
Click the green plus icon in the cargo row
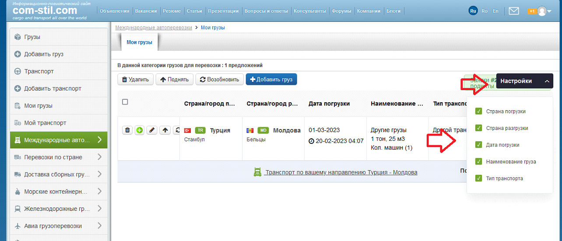tap(140, 130)
